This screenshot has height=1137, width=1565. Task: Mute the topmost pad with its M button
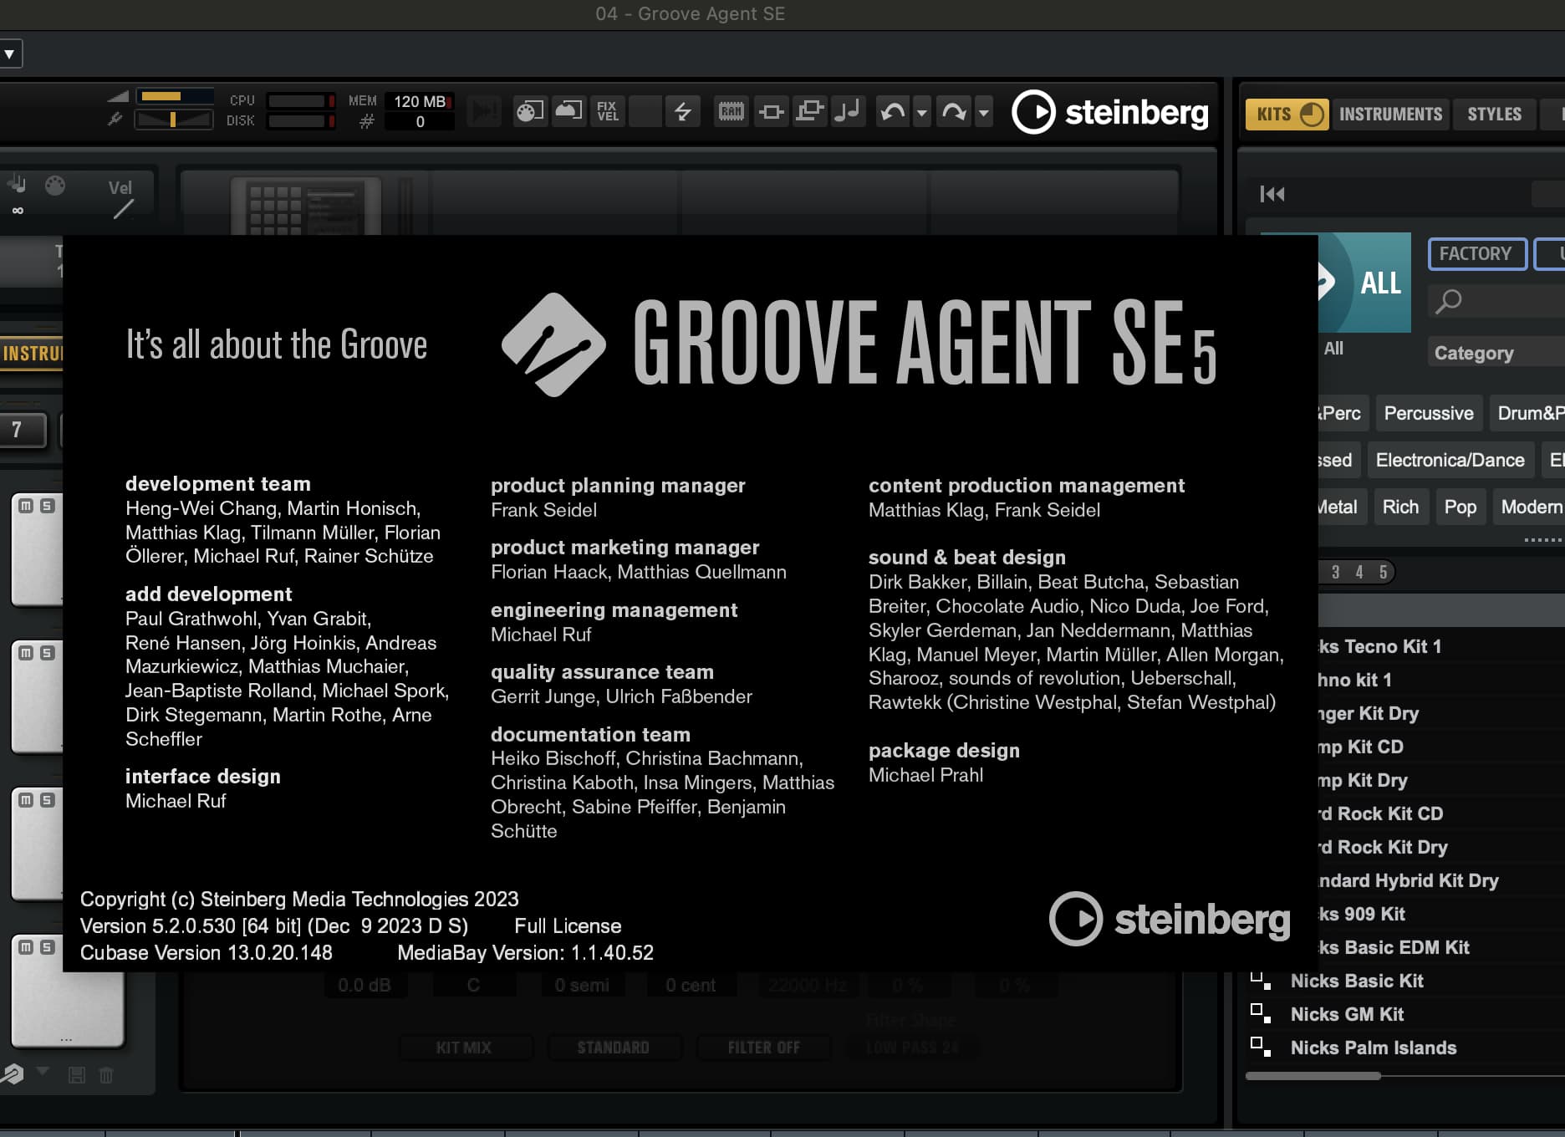tap(26, 506)
